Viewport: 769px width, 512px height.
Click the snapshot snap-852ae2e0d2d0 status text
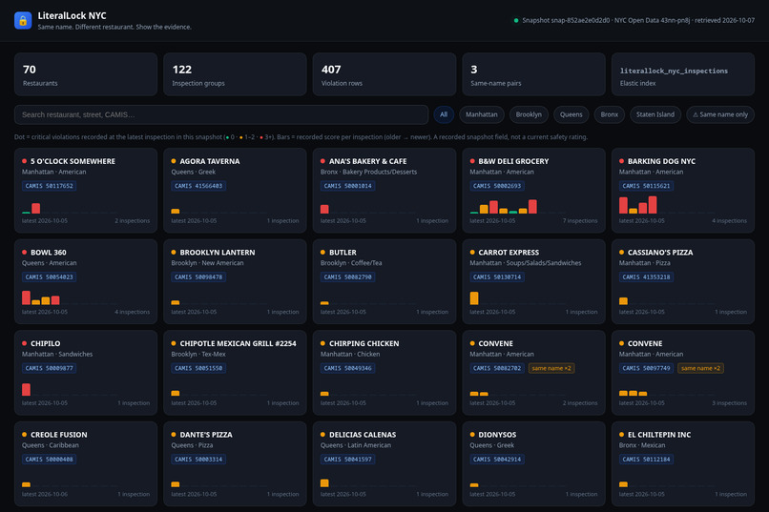638,21
